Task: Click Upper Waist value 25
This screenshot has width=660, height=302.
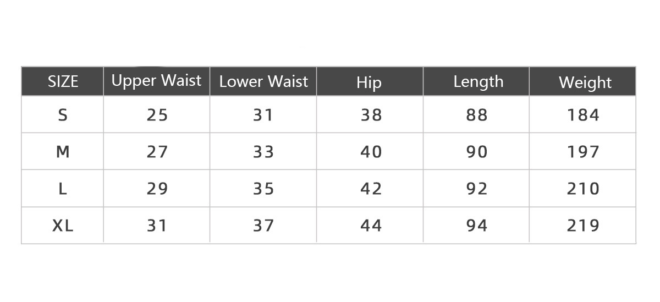Action: (157, 115)
